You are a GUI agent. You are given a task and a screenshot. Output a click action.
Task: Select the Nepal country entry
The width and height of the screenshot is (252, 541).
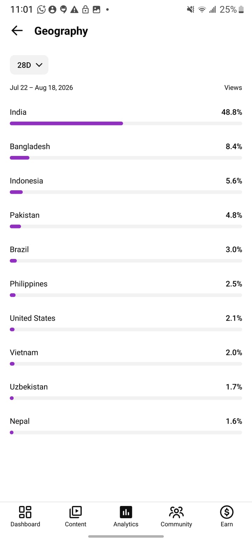[x=126, y=426]
